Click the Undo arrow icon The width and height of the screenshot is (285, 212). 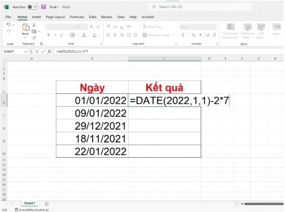coord(9,25)
